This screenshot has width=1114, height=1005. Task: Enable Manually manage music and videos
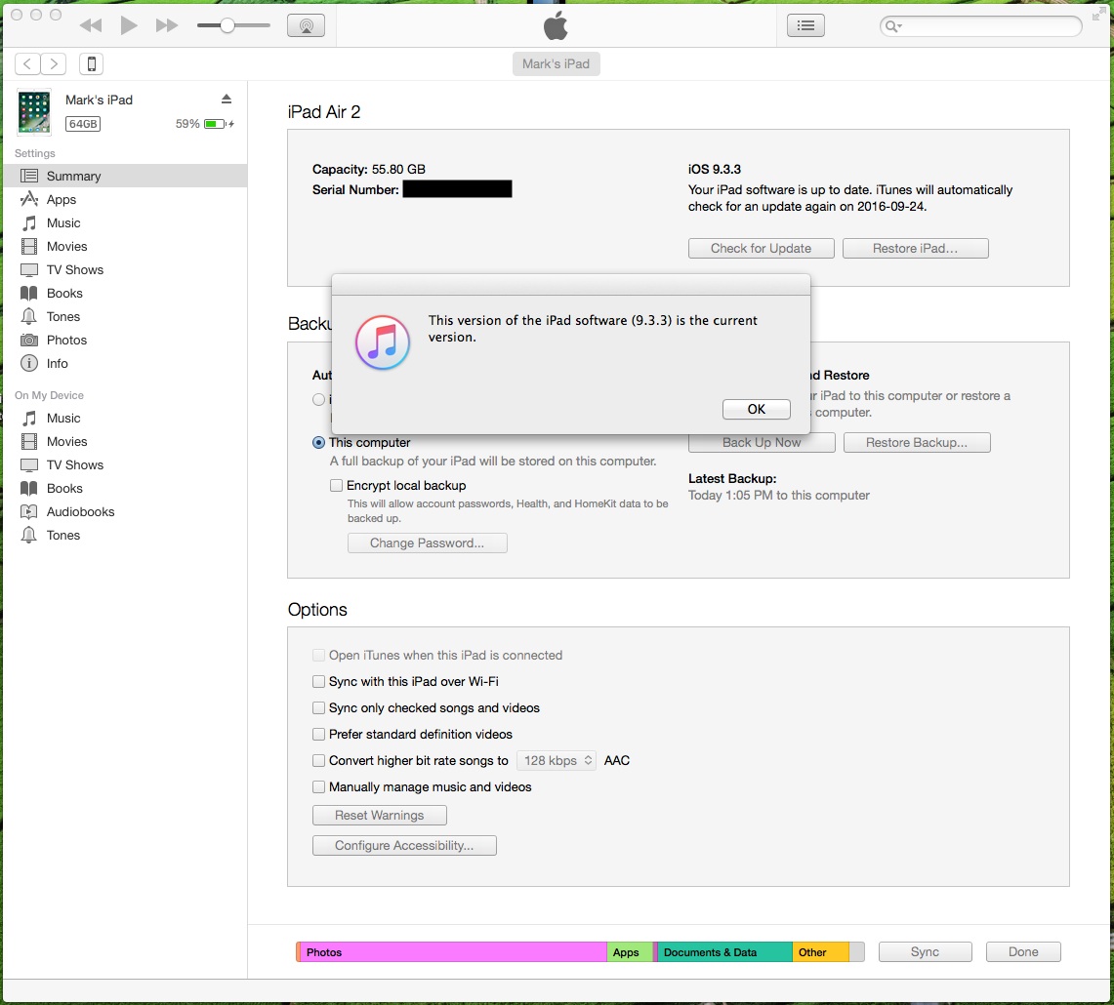319,787
